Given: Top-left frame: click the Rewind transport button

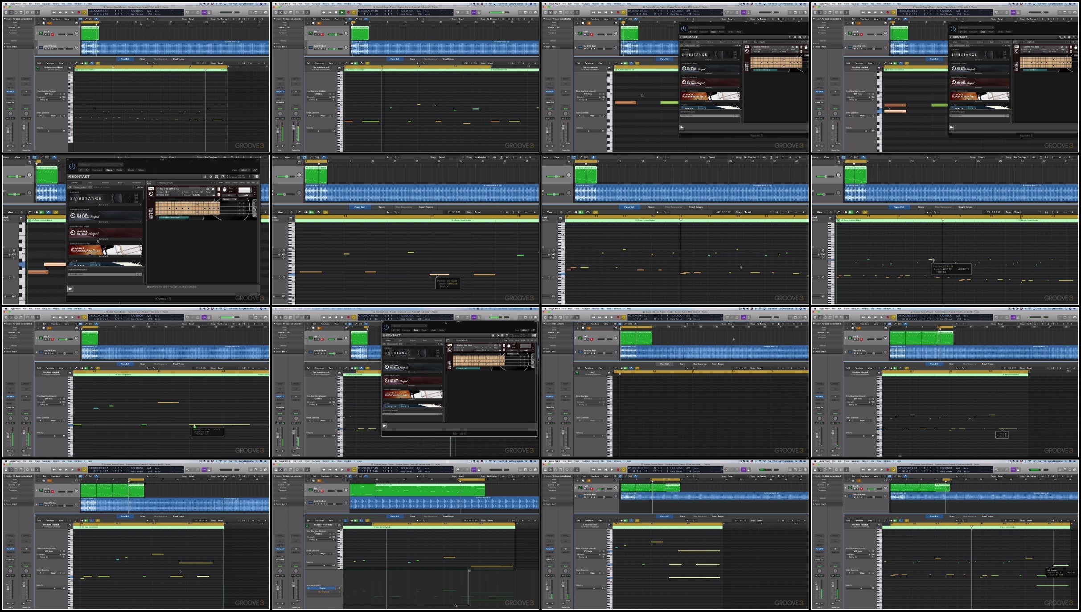Looking at the screenshot, I should [54, 12].
